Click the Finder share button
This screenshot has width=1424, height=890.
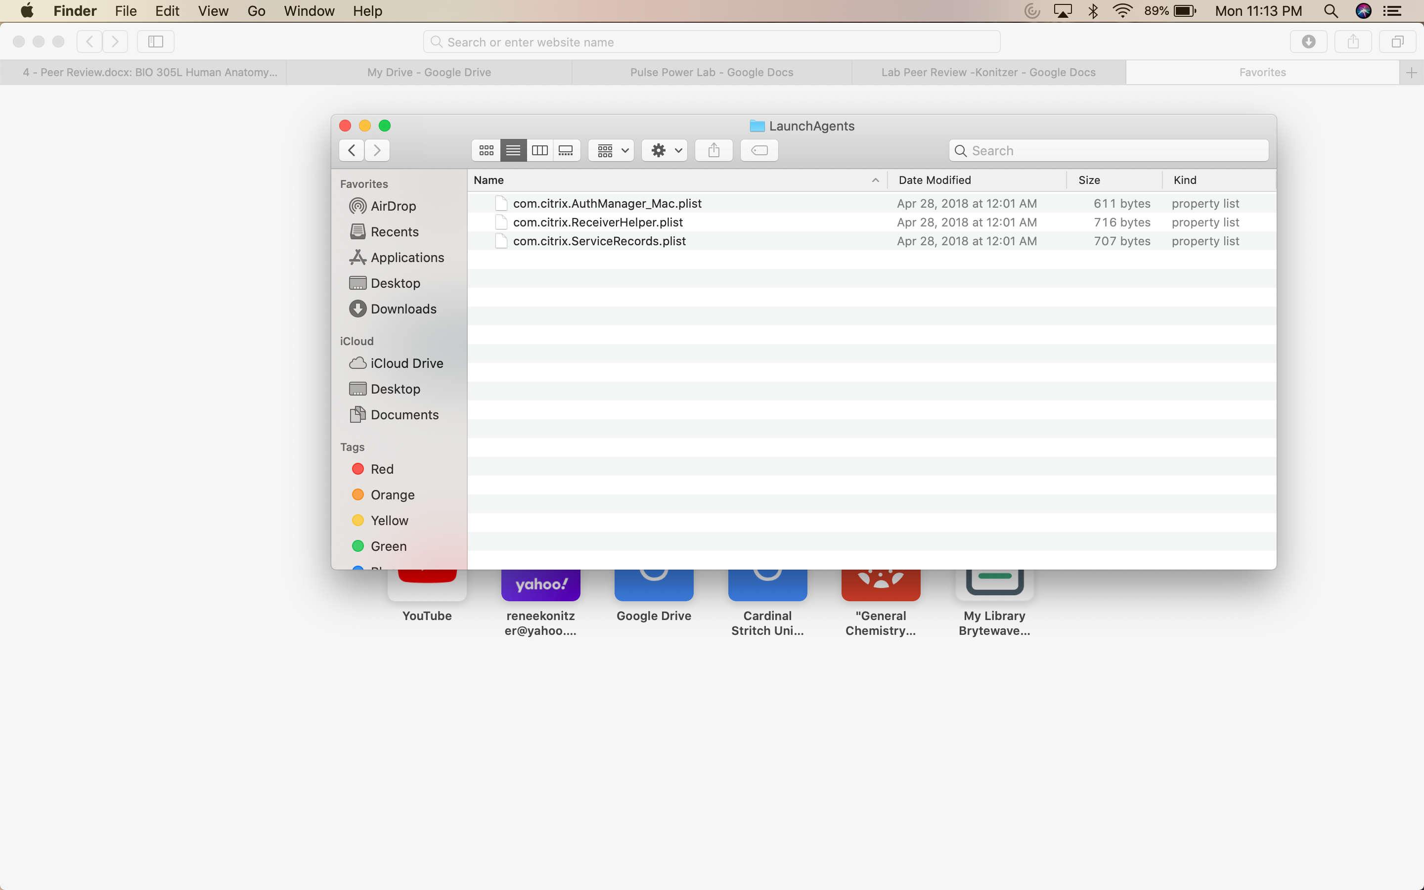click(714, 151)
